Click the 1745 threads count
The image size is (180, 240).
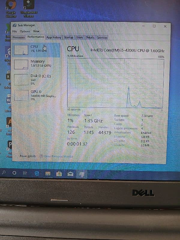[x=88, y=132]
